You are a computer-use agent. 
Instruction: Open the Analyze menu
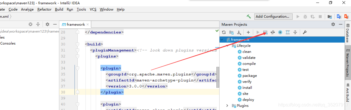pos(27,9)
